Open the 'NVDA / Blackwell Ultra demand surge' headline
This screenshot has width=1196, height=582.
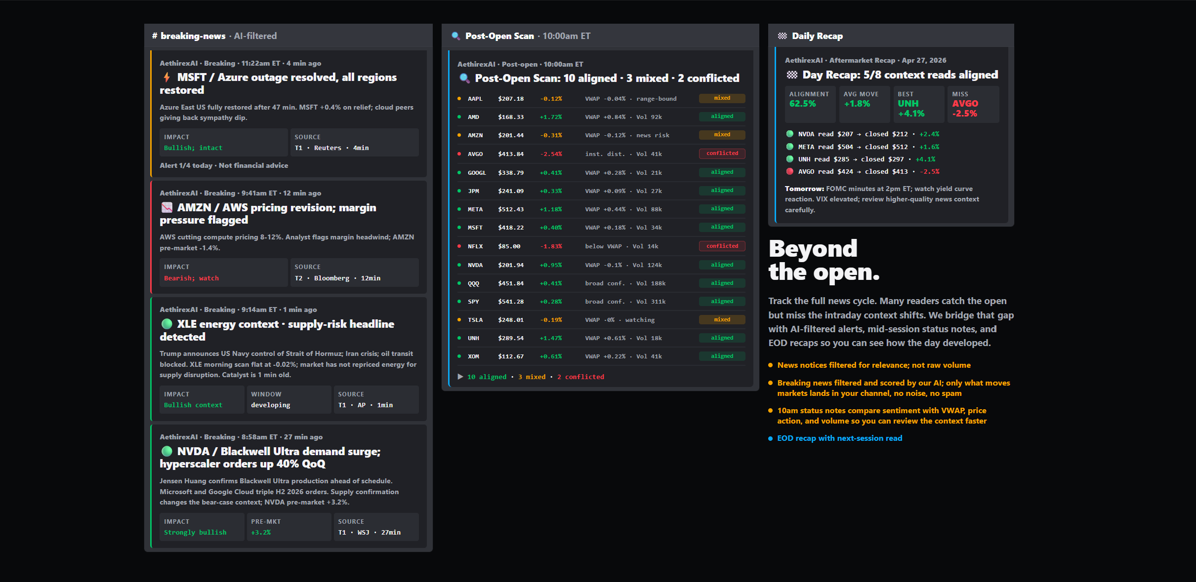tap(270, 458)
